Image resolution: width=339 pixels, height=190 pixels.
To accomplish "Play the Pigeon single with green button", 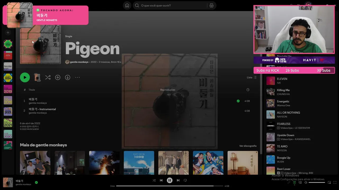I will 25,77.
